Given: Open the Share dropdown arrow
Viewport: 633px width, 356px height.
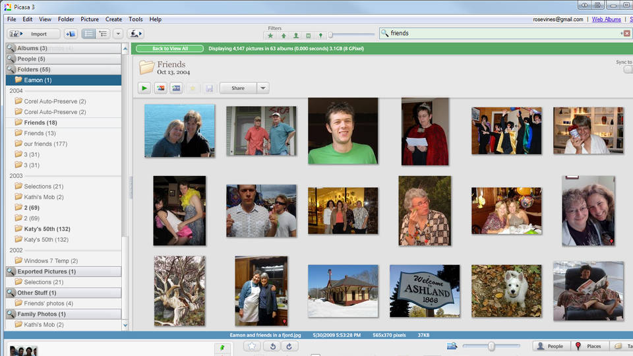Looking at the screenshot, I should click(x=262, y=88).
